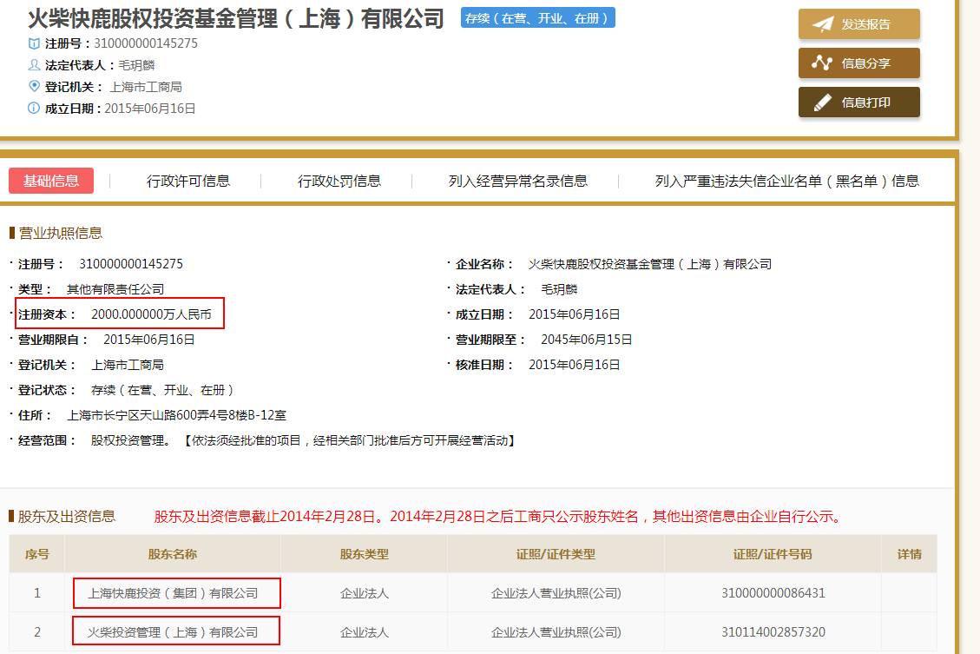Click the address 上海市长宁区天山路600弄4号8楼B-12室

pos(177,415)
